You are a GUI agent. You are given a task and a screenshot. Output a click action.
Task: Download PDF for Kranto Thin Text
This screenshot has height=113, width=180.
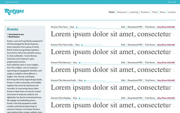[x=135, y=27]
